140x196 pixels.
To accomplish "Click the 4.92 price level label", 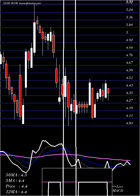I will point(129,40).
